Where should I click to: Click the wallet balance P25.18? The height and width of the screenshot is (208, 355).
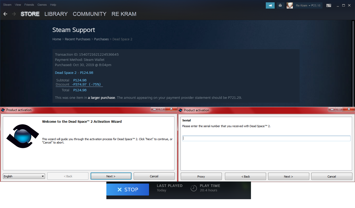point(316,5)
